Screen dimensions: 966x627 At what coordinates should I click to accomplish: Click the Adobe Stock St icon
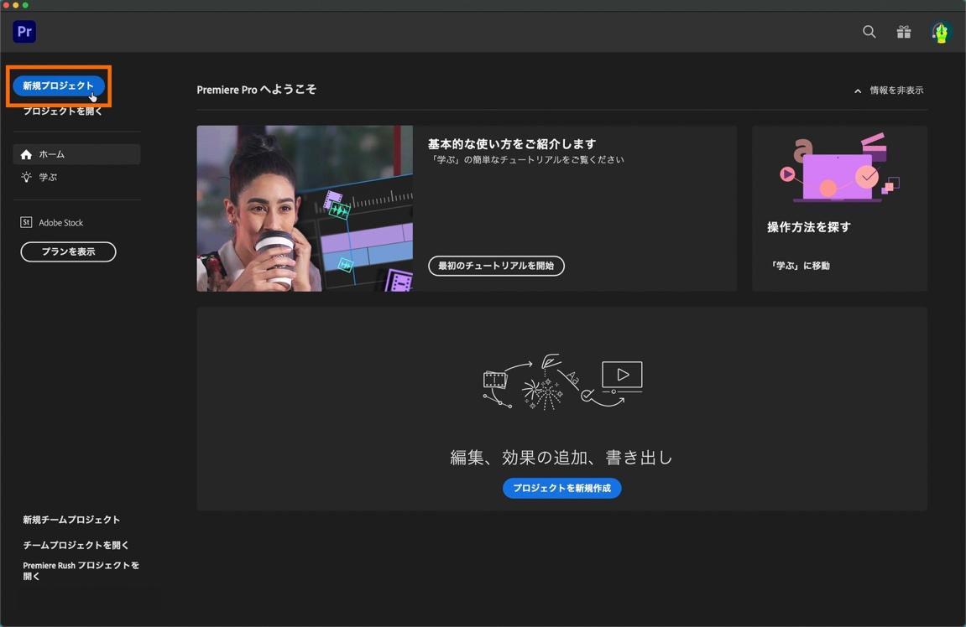point(26,222)
